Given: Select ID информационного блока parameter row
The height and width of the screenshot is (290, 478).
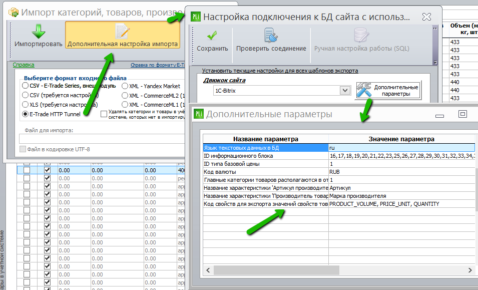Looking at the screenshot, I should (266, 156).
